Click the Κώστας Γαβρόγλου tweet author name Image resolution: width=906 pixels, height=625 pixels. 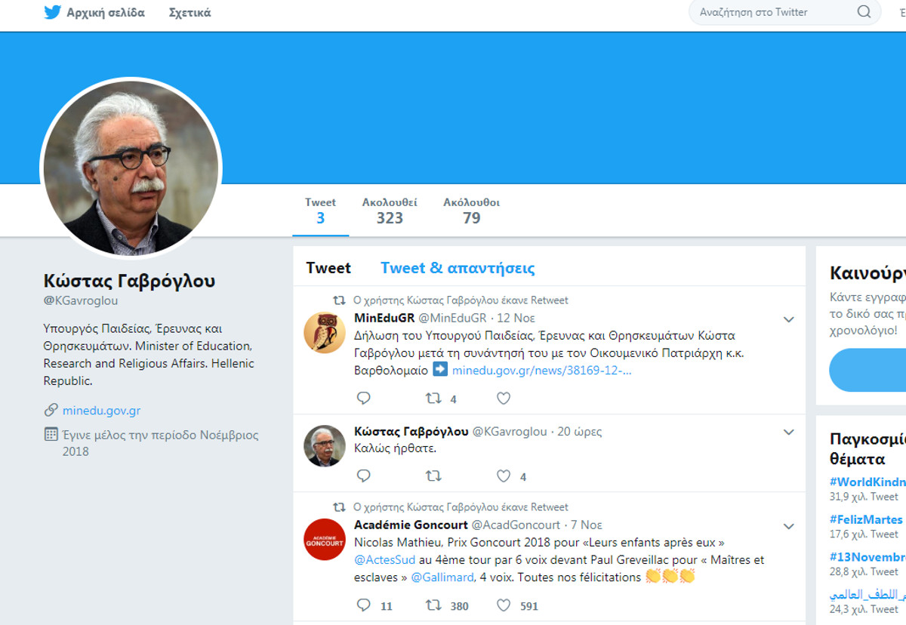[x=411, y=432]
